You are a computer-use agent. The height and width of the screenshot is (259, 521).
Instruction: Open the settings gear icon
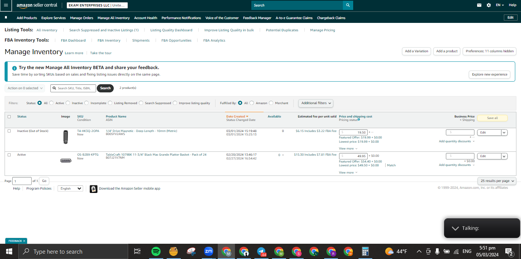click(489, 5)
